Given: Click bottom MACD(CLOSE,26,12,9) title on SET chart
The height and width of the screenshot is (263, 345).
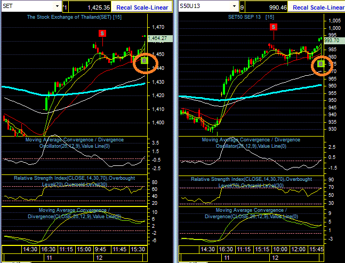Looking at the screenshot, I should [74, 213].
